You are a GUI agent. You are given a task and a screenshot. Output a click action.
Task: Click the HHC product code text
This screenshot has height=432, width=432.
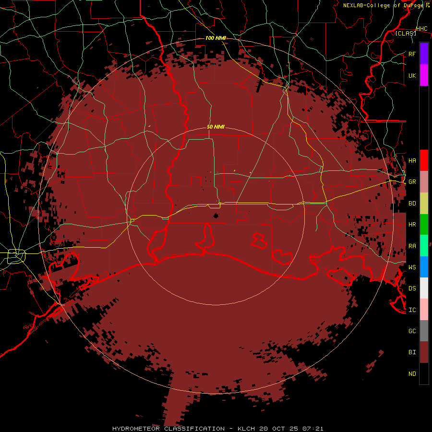coord(421,29)
